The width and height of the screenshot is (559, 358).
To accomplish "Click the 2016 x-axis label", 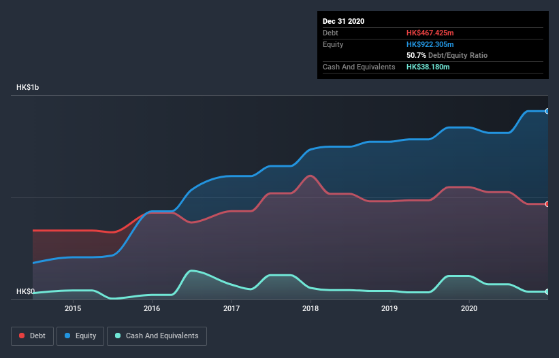I will coord(152,308).
